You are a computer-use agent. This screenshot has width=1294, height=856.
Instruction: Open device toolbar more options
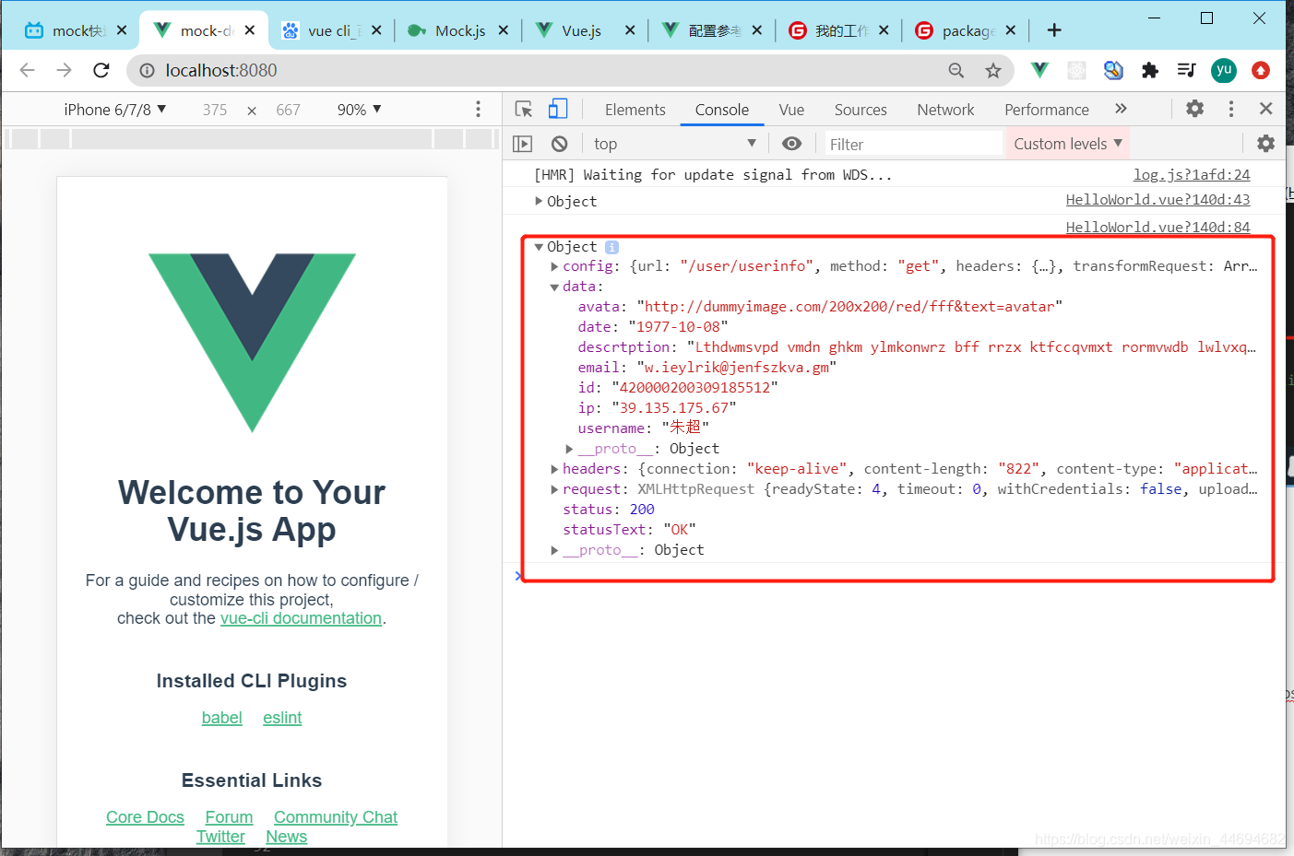[478, 109]
